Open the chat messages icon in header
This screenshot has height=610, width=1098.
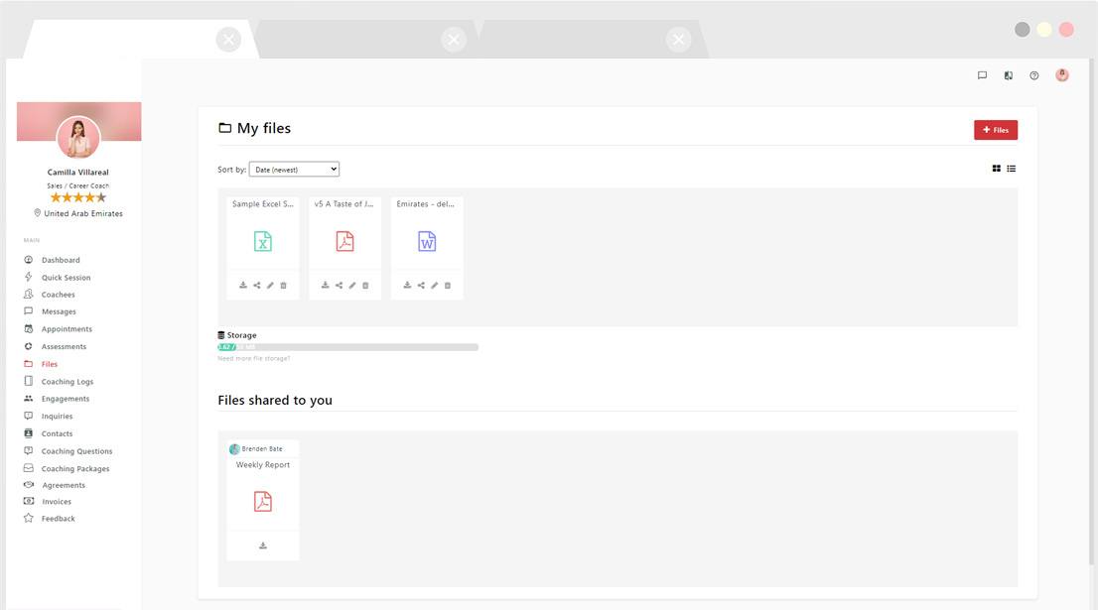(x=982, y=75)
